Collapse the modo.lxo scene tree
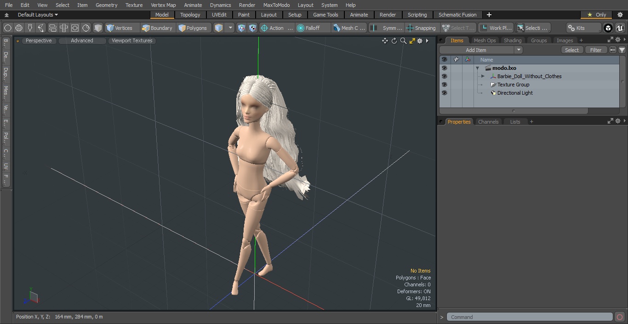 coord(478,68)
